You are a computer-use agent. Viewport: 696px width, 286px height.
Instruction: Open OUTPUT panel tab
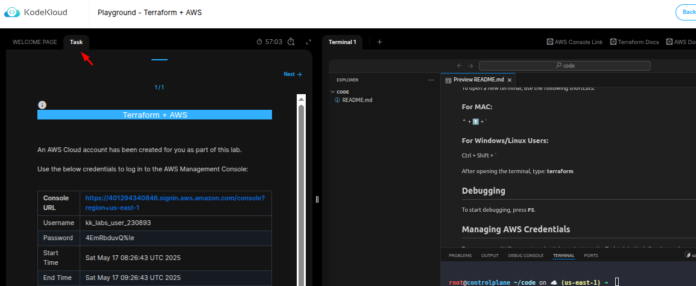click(490, 256)
